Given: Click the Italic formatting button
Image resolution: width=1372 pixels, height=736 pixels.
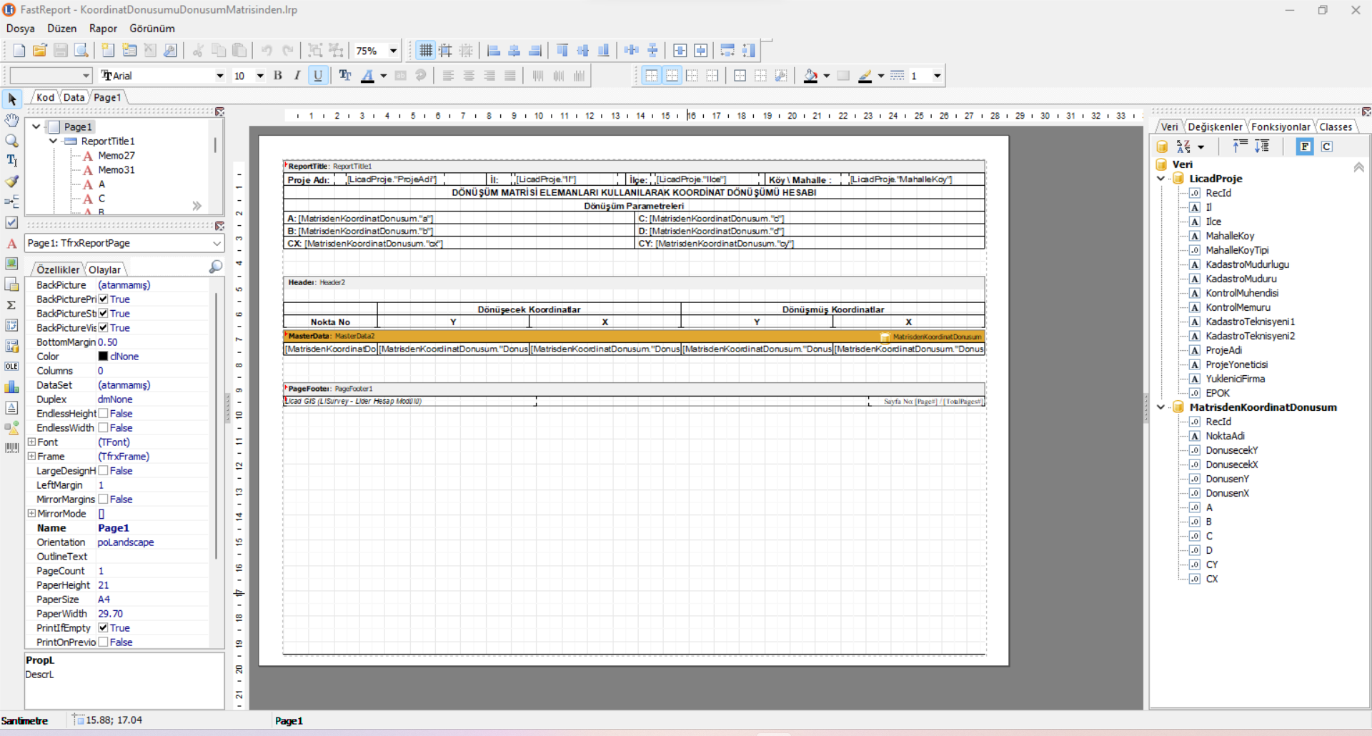Looking at the screenshot, I should (x=297, y=76).
